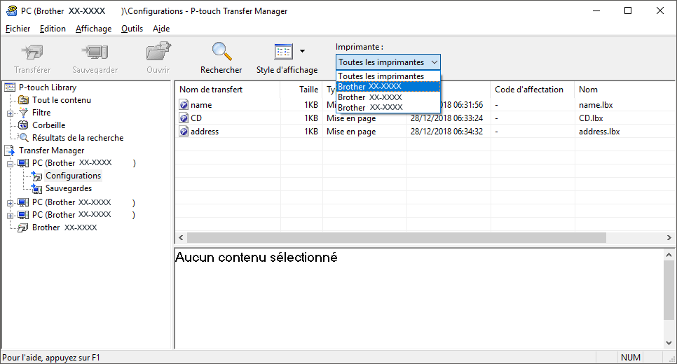This screenshot has height=364, width=677.
Task: Click the 'Résultats de la recherche' search icon
Action: point(24,138)
